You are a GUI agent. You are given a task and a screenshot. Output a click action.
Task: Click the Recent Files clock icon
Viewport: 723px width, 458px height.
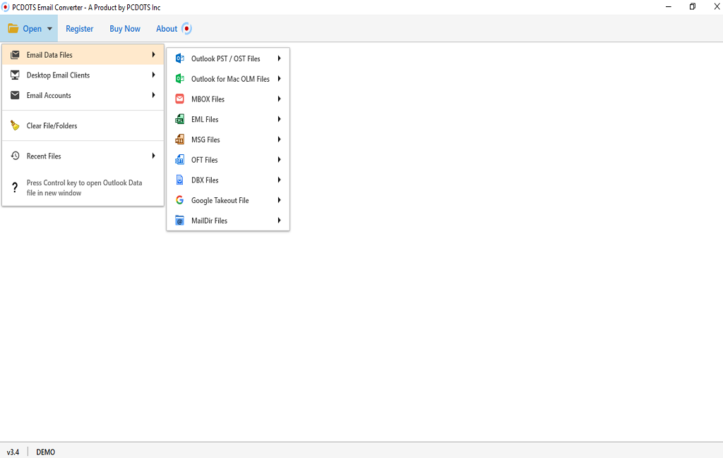[15, 156]
